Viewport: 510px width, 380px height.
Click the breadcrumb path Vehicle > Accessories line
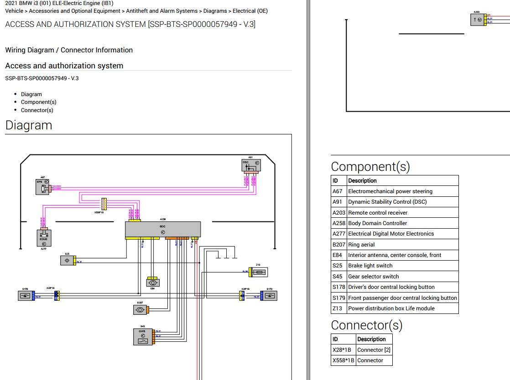tap(136, 11)
